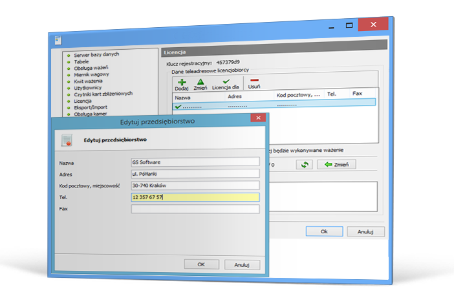
Task: Open Miernik wagowy settings
Action: point(91,74)
